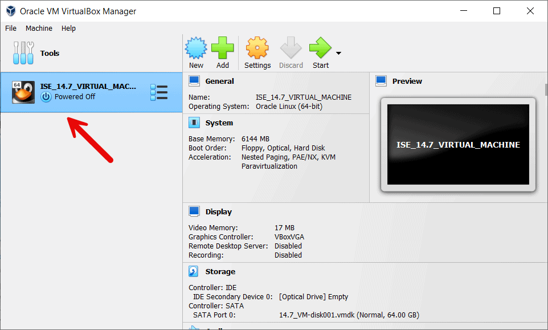Click the Display section icon
Viewport: 548px width, 330px height.
(x=194, y=211)
